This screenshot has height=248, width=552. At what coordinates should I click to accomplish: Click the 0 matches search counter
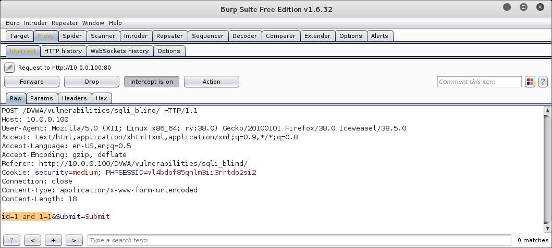tap(533, 240)
